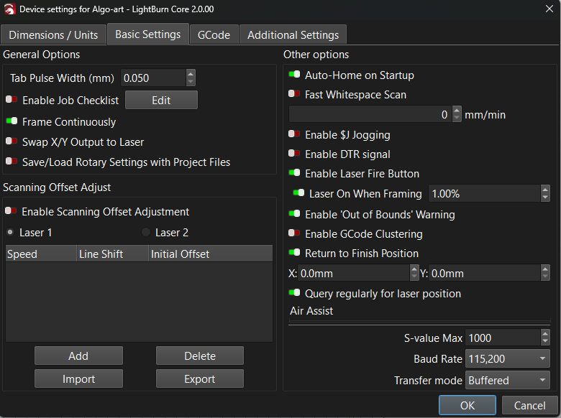The image size is (561, 418).
Task: Click the Export button
Action: click(199, 378)
